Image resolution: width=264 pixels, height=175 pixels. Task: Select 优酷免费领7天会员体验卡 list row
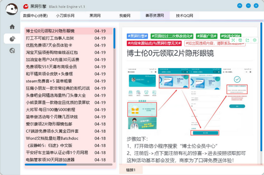click(x=69, y=45)
